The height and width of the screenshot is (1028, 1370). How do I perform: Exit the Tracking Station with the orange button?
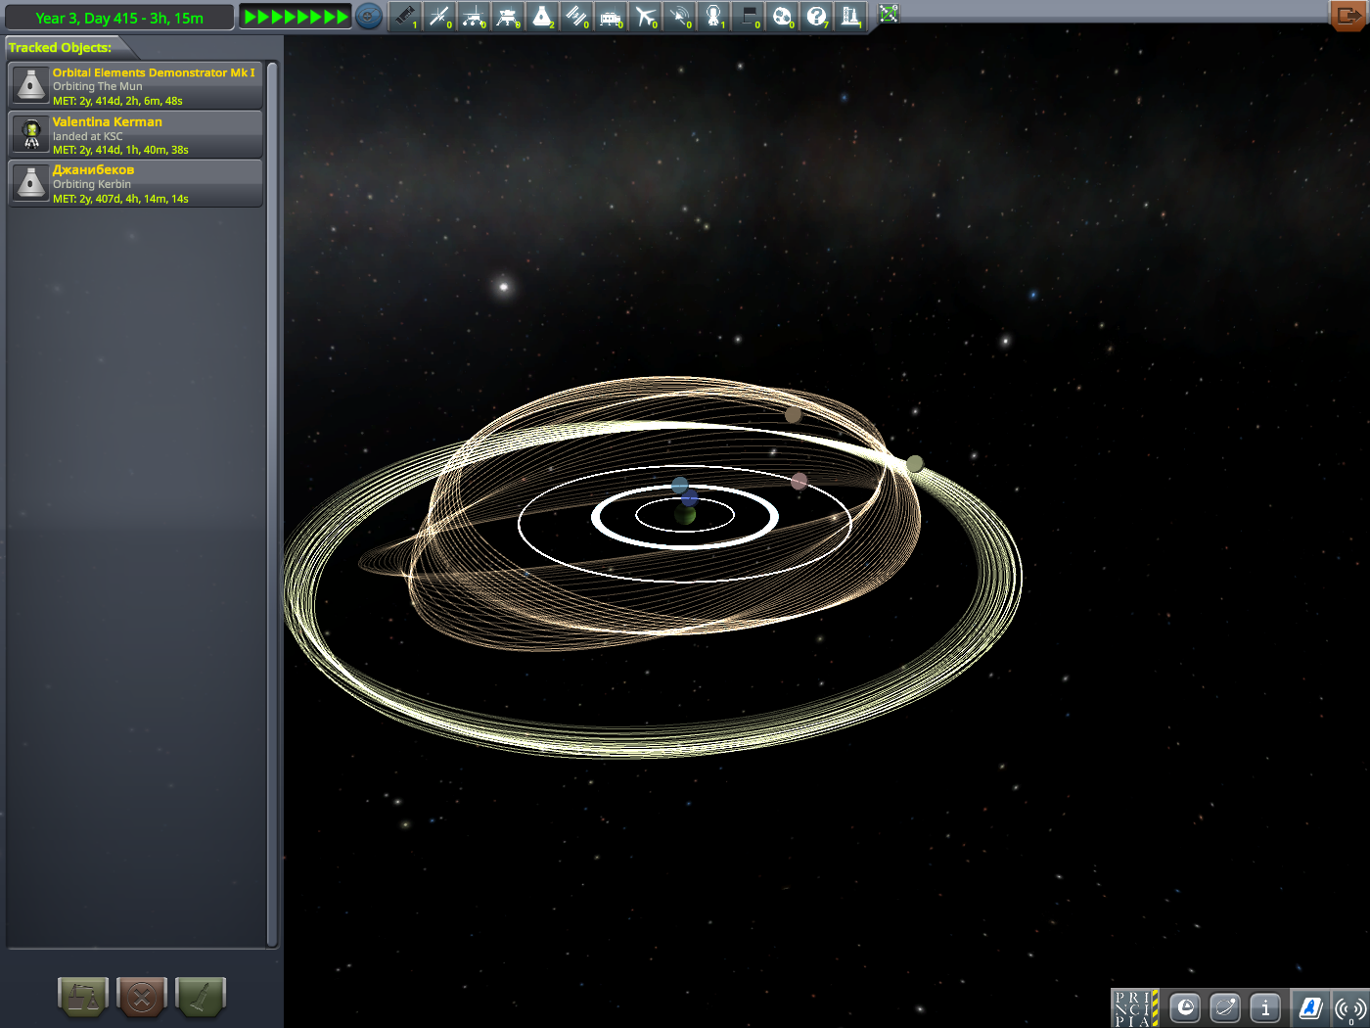pyautogui.click(x=1349, y=15)
